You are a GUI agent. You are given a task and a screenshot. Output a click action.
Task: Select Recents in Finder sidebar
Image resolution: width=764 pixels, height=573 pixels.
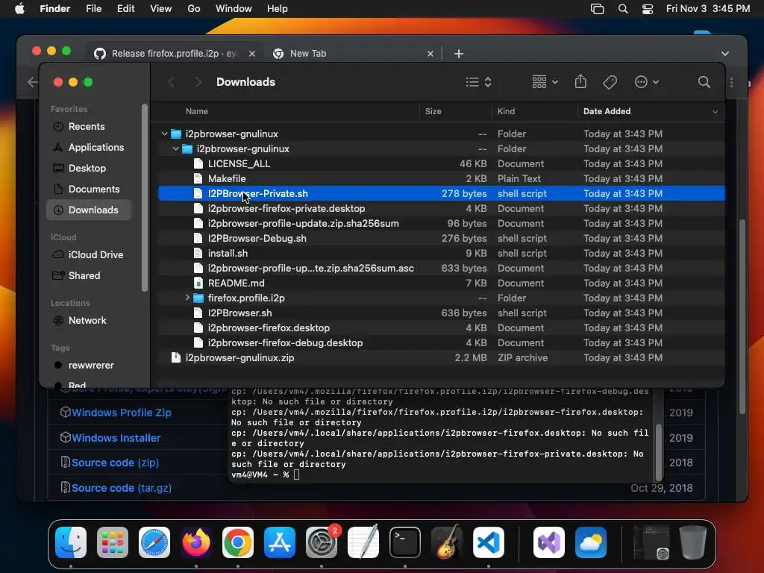click(89, 127)
